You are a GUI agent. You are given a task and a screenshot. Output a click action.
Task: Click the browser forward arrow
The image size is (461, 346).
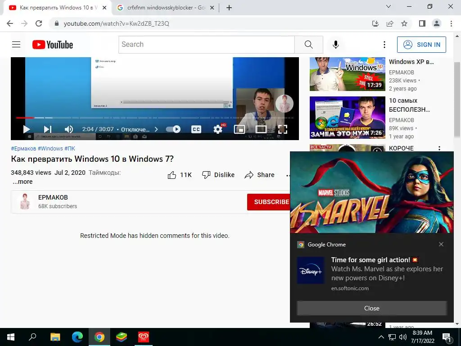tap(24, 23)
